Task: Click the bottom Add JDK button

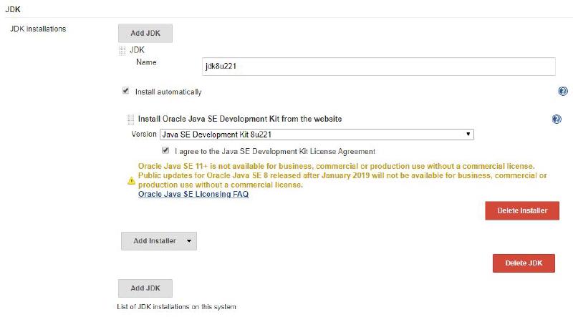Action: click(145, 288)
